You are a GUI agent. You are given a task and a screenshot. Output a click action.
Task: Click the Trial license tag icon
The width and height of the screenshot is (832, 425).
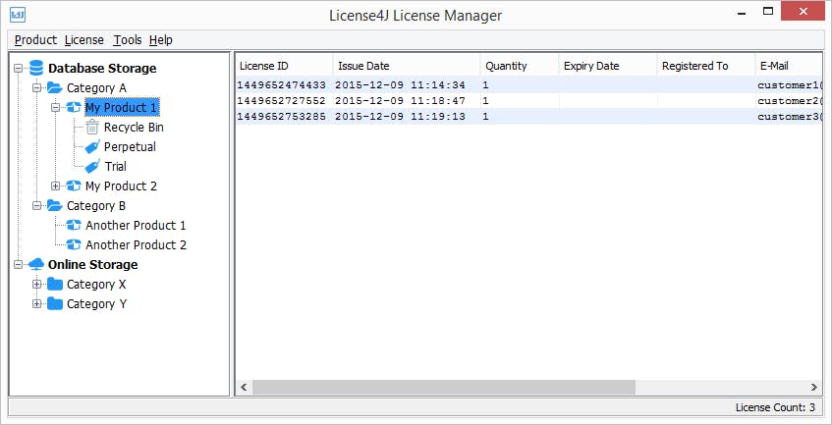[x=92, y=167]
